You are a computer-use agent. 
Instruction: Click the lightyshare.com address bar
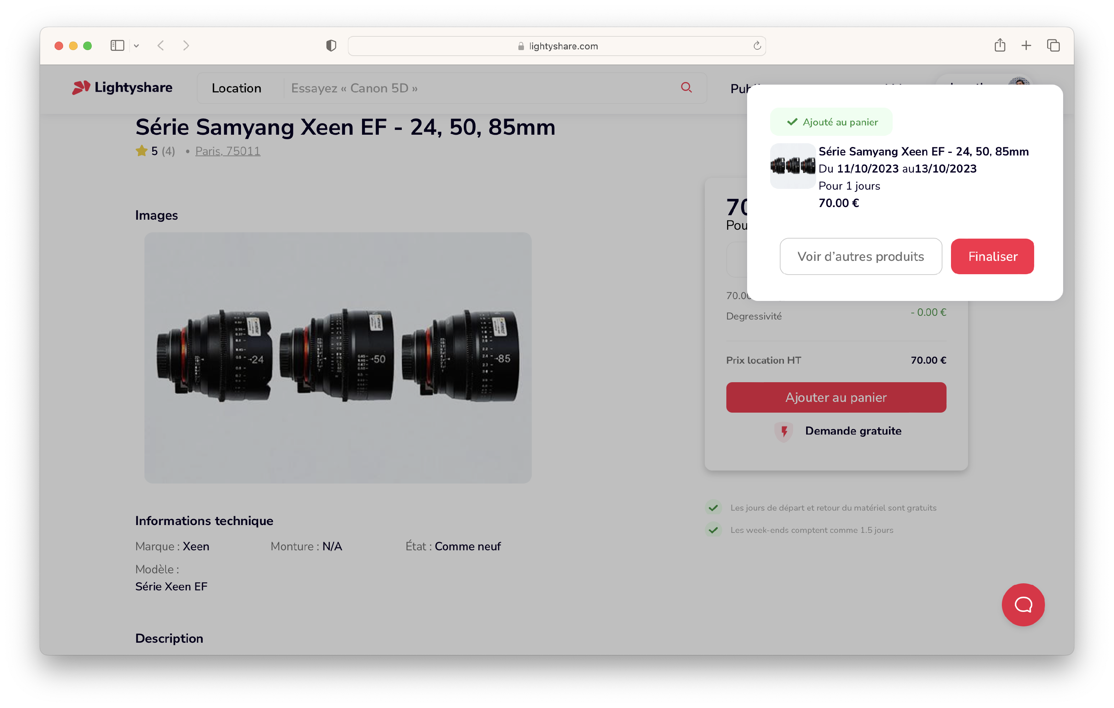pos(557,46)
